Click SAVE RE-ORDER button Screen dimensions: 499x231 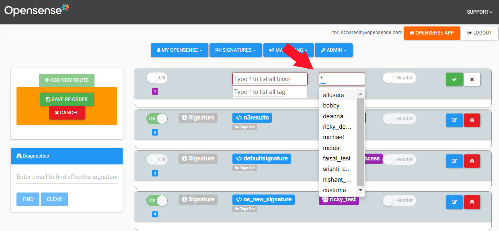pyautogui.click(x=67, y=99)
